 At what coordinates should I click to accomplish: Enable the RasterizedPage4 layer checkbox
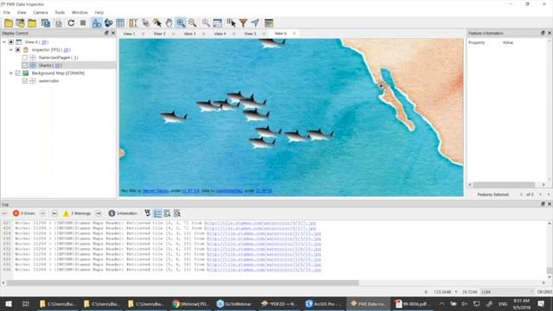click(x=25, y=58)
